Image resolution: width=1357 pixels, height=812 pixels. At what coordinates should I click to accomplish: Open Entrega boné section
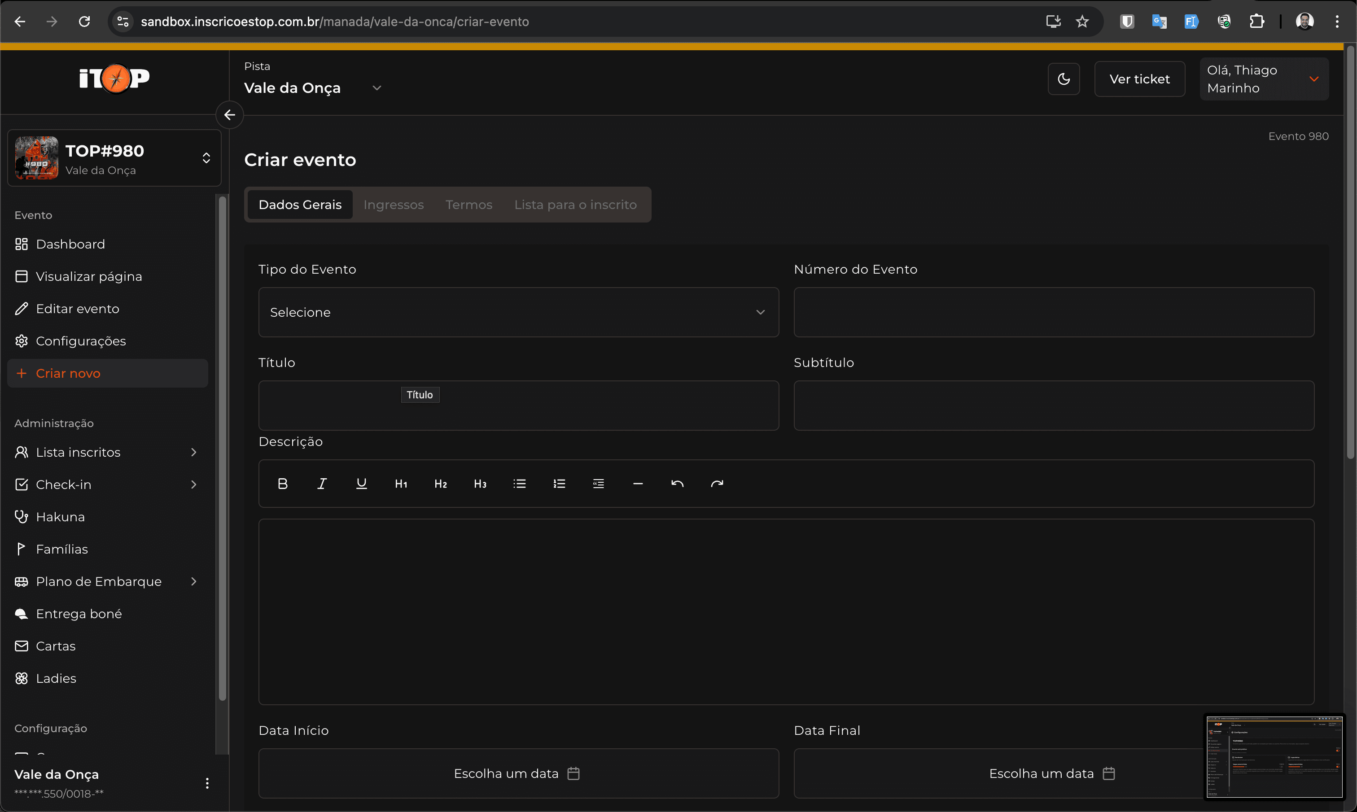coord(108,613)
